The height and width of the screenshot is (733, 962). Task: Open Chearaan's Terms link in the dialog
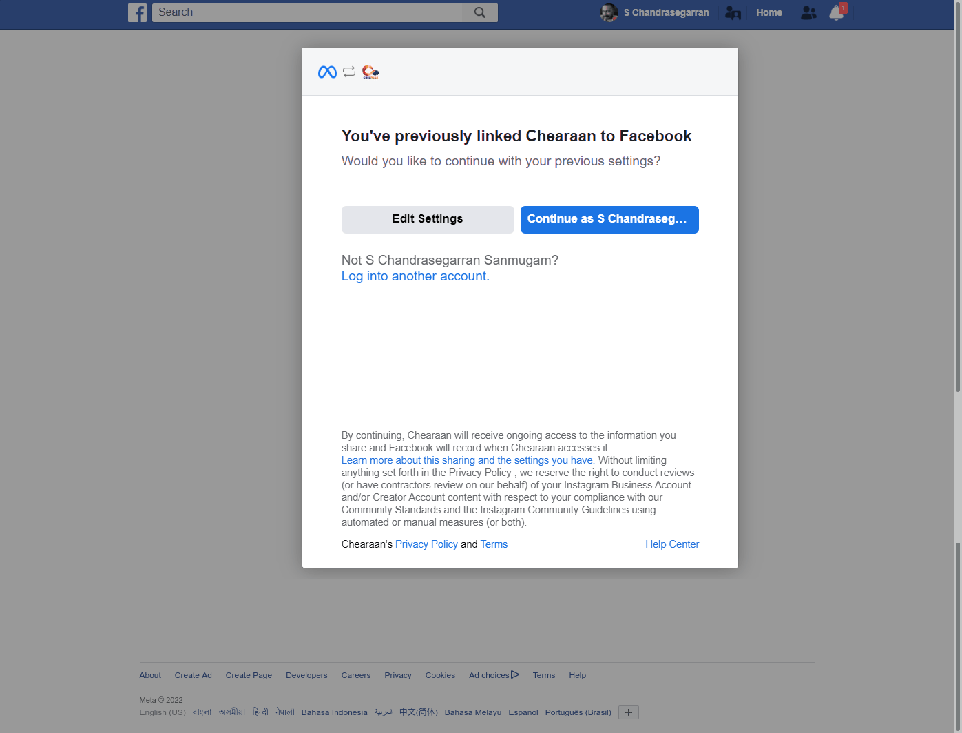click(x=494, y=544)
